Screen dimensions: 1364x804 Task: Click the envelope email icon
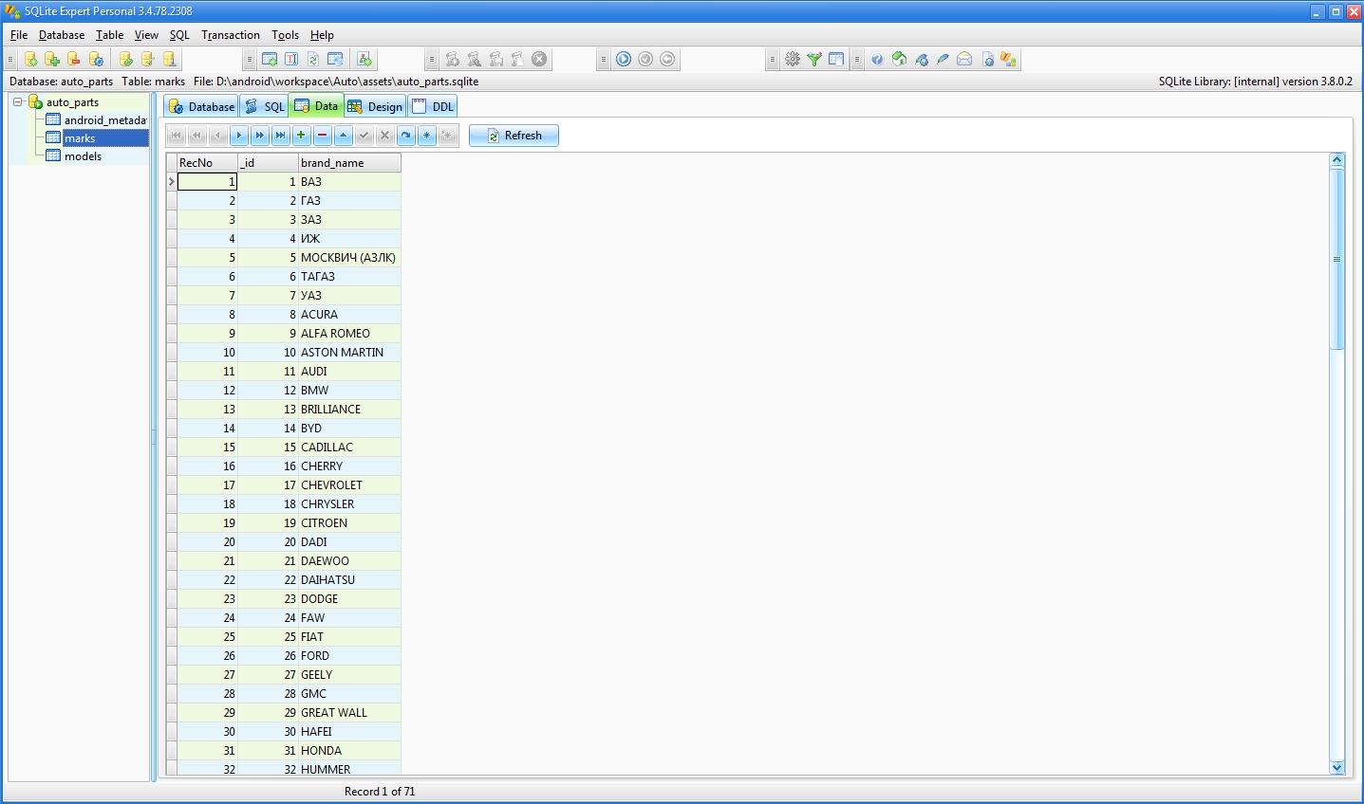point(964,59)
